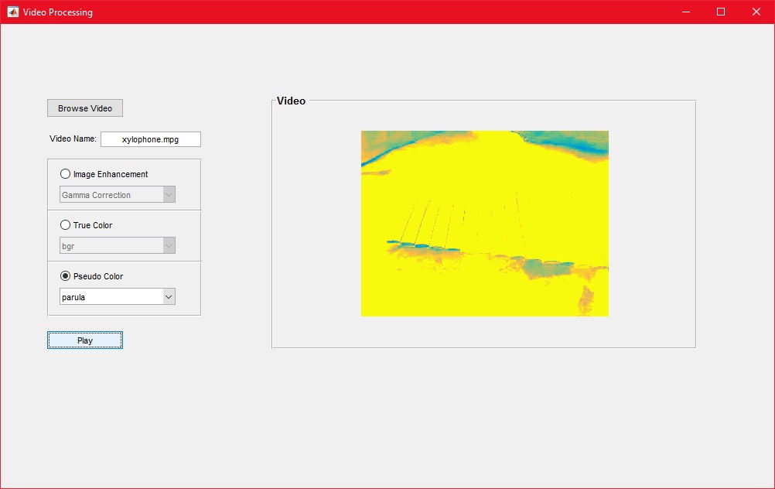Viewport: 775px width, 489px height.
Task: Open the Gamma Correction dropdown
Action: [118, 195]
